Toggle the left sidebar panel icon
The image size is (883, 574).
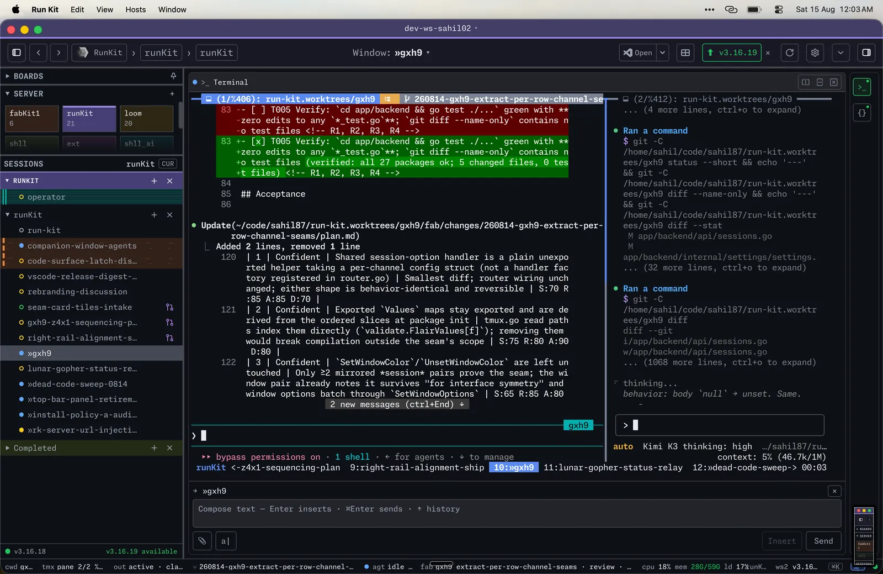pos(17,52)
